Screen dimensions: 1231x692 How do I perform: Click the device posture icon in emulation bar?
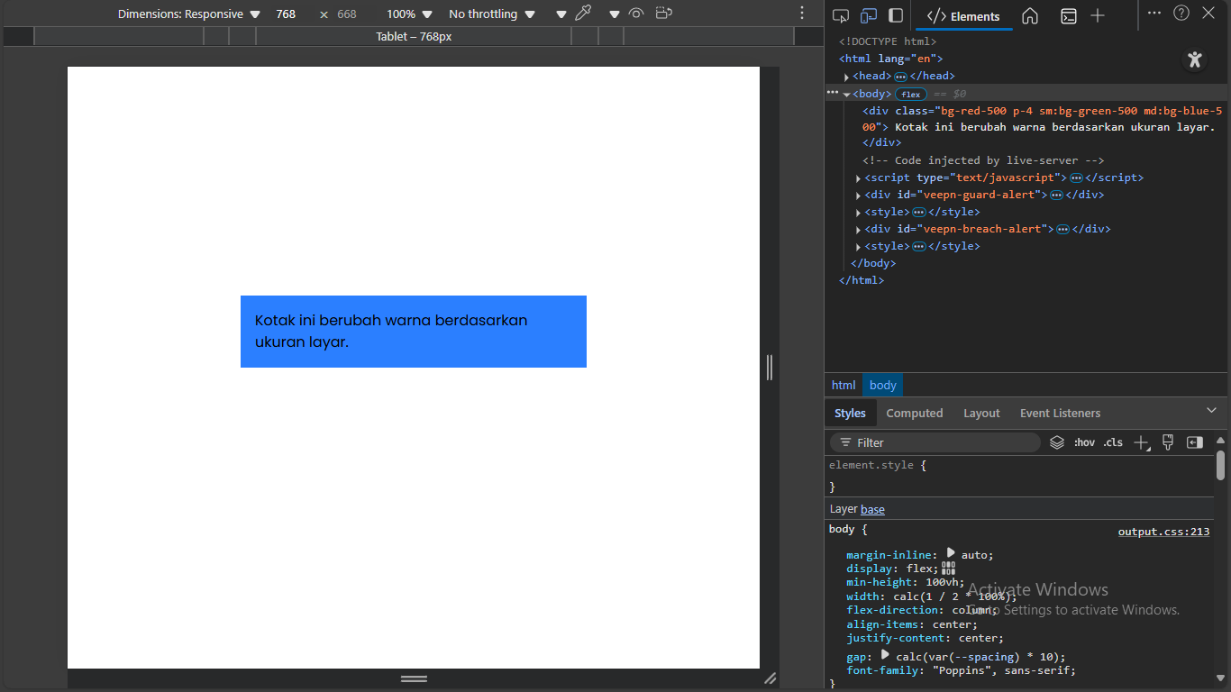664,14
